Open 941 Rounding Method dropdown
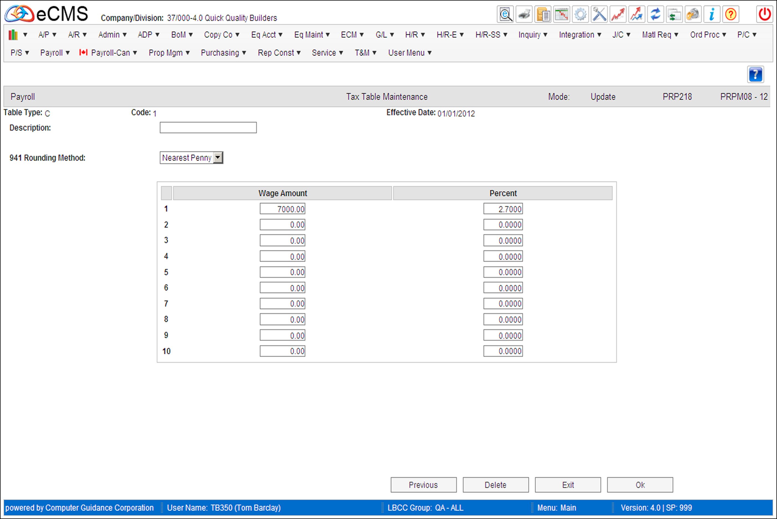Viewport: 777px width, 519px height. (218, 158)
